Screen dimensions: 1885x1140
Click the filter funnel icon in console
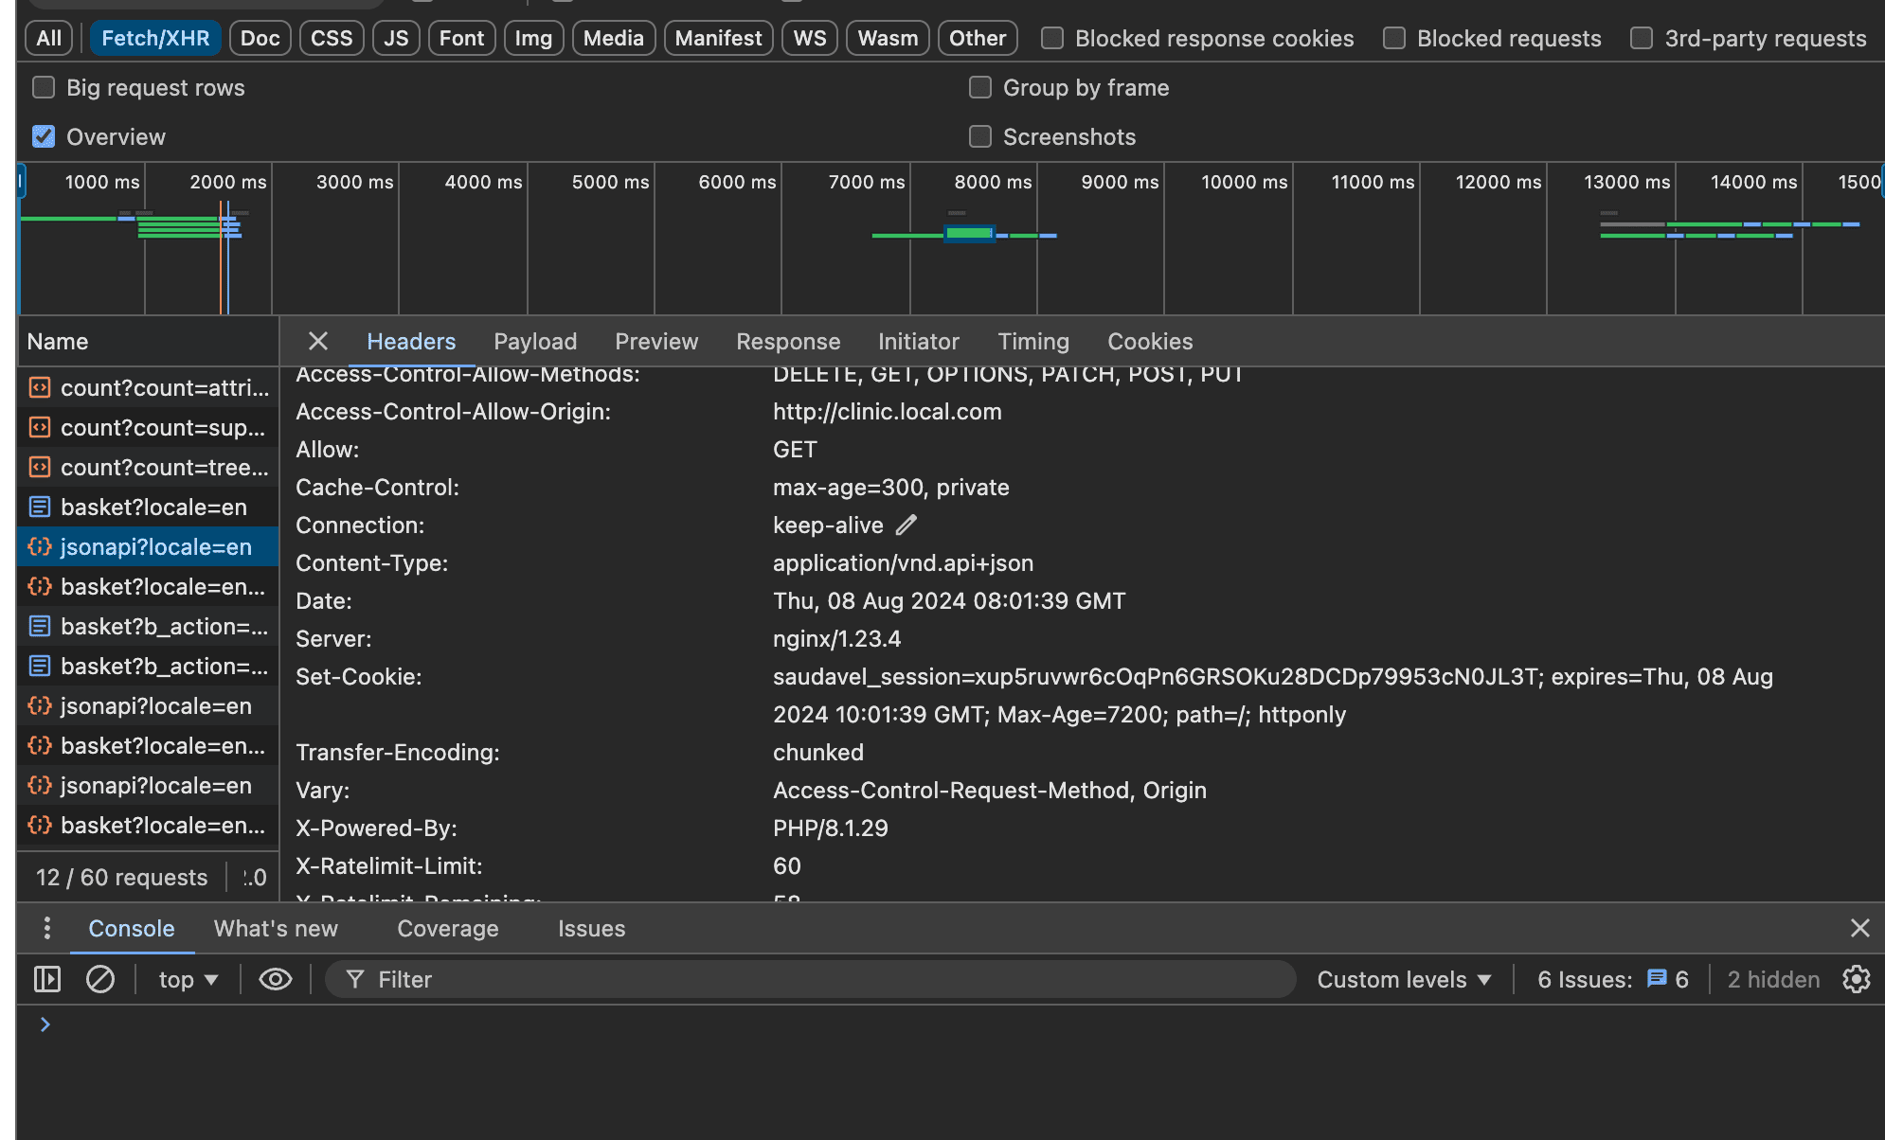coord(355,979)
